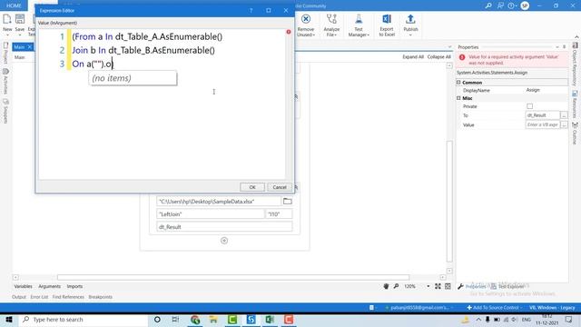Switch to Test Explorer panel
Screen dimensions: 581x327
[x=508, y=287]
